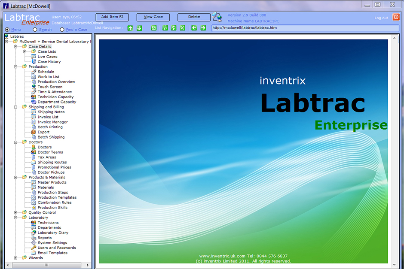Open the Email Templates icon
The height and width of the screenshot is (269, 404).
click(x=34, y=253)
